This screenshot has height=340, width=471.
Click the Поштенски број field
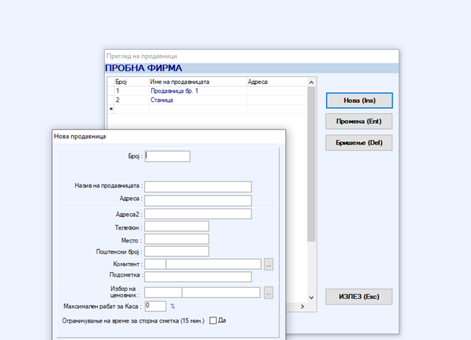click(177, 251)
